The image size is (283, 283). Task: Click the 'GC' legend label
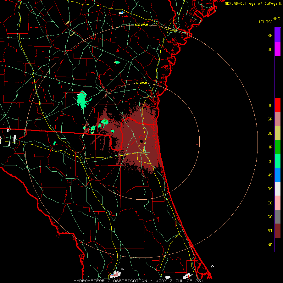click(270, 217)
